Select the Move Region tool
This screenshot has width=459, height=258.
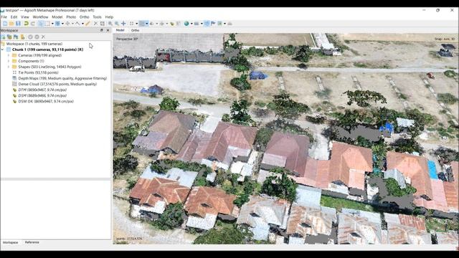pos(57,24)
